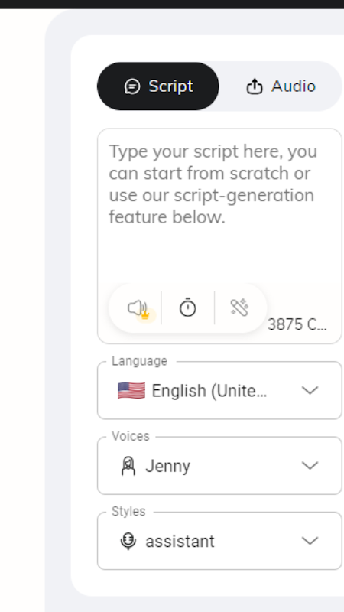Expand the Language chevron arrow
The height and width of the screenshot is (612, 344).
coord(310,390)
